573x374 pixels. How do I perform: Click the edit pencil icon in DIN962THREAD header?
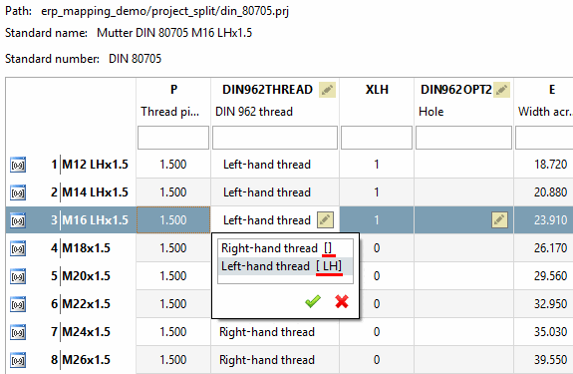(327, 90)
